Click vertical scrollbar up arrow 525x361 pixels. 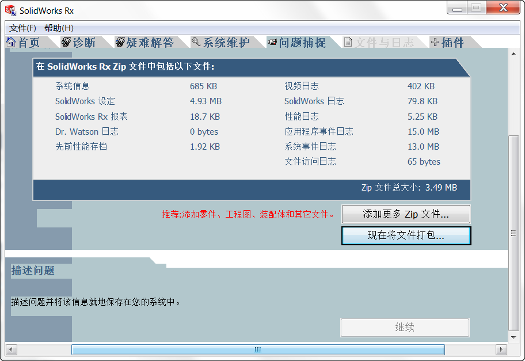click(513, 54)
